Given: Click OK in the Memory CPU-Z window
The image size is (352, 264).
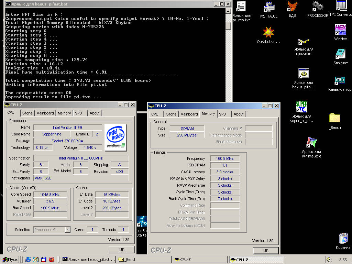Looking at the screenshot, I should tap(266, 250).
